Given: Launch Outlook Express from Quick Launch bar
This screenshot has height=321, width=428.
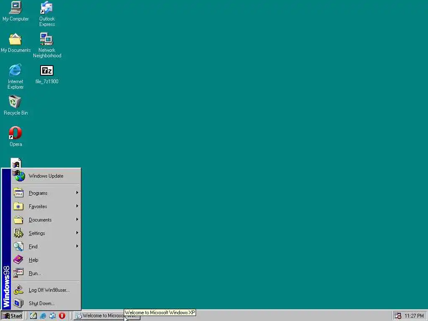Looking at the screenshot, I should coord(52,316).
